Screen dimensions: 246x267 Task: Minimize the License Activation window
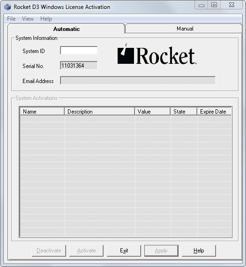coord(201,5)
